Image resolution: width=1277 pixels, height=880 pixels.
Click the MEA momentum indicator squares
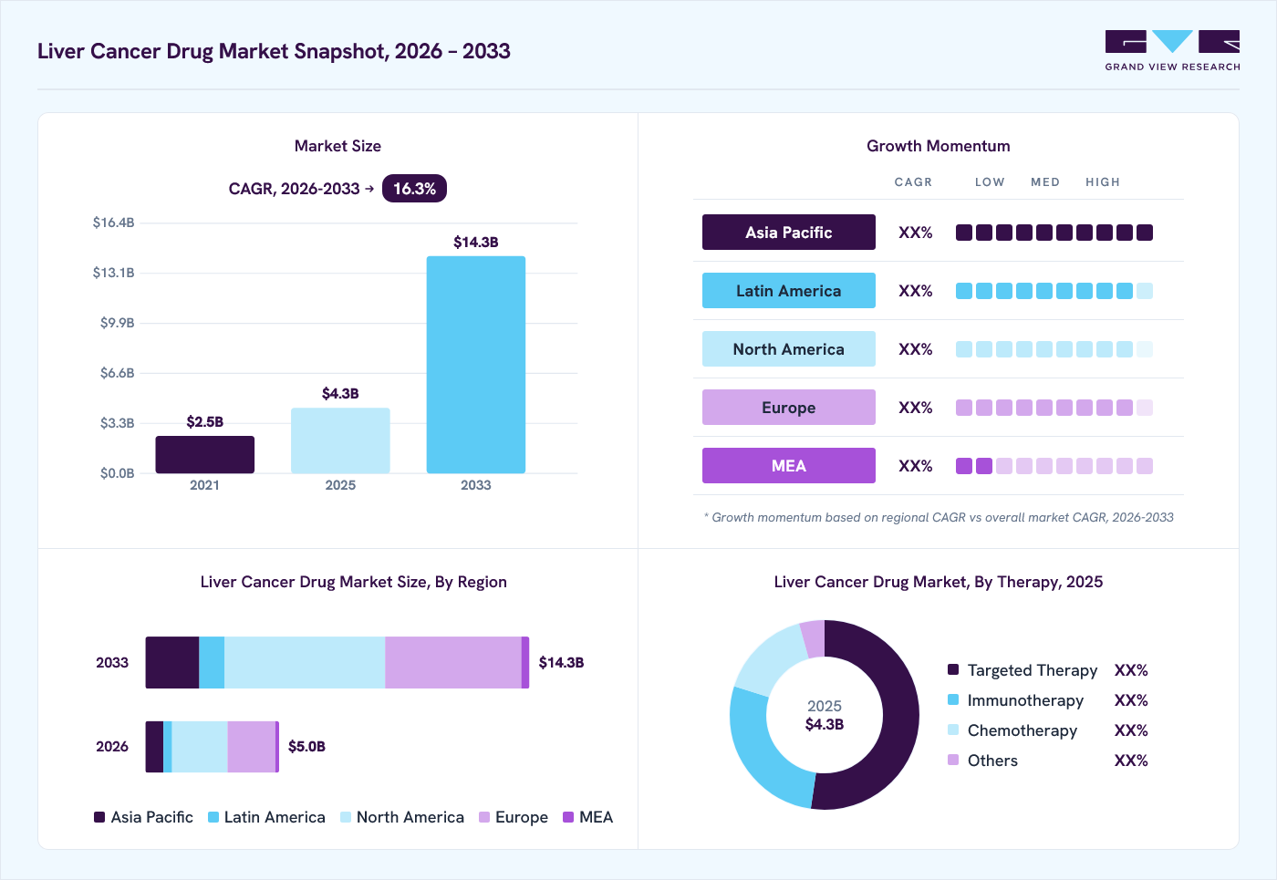coord(1054,466)
